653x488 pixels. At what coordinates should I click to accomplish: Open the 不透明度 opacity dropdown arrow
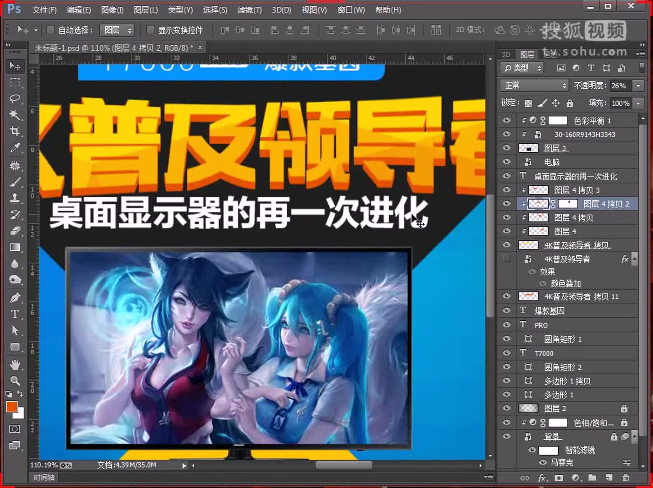tap(638, 85)
